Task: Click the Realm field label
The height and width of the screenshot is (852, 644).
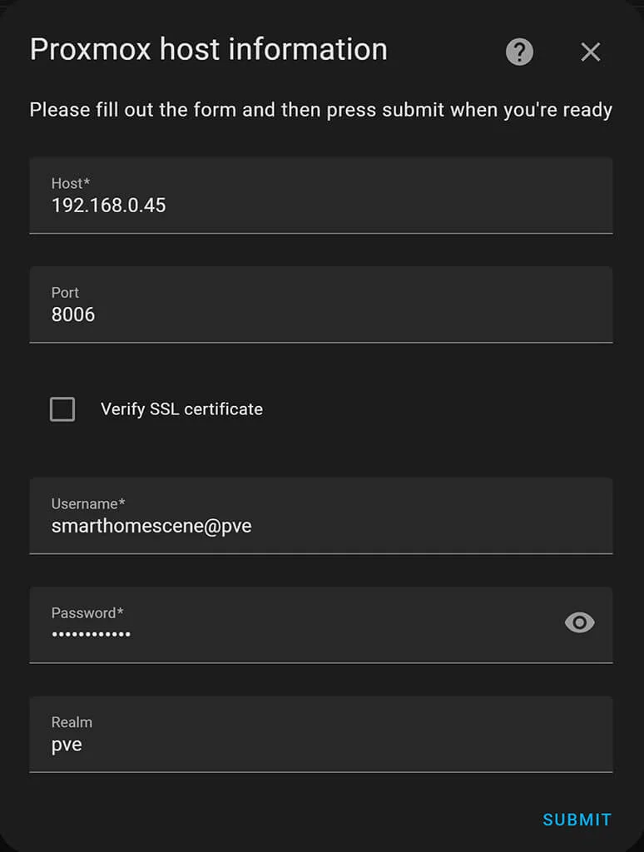Action: point(72,722)
